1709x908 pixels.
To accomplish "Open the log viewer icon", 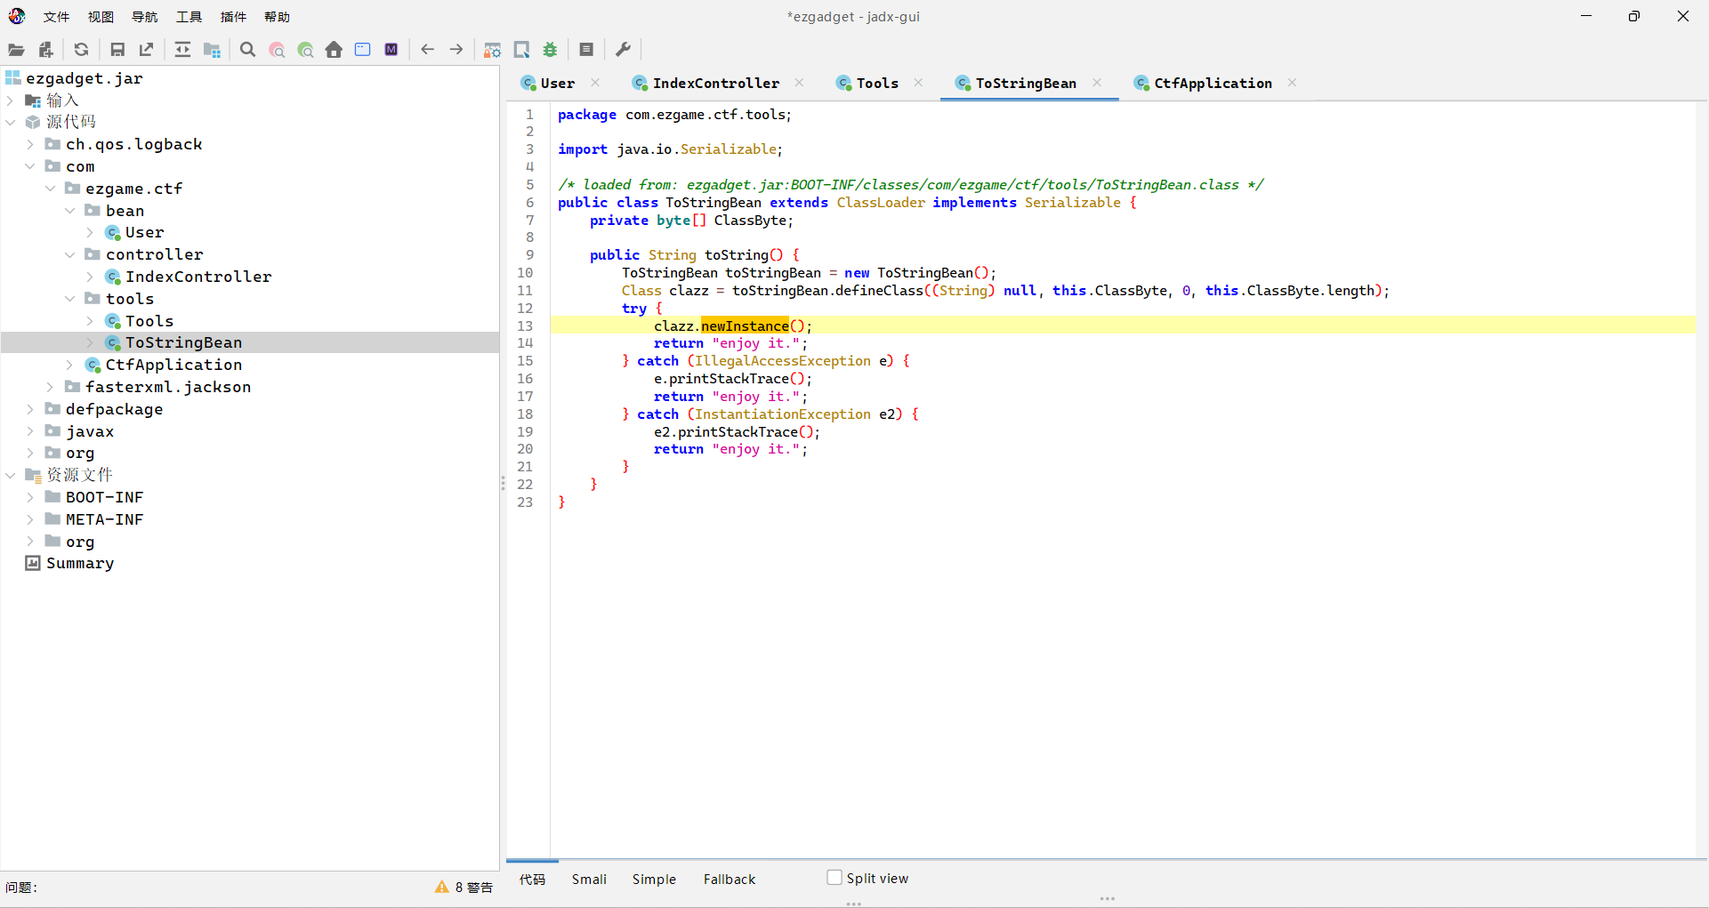I will pos(586,50).
